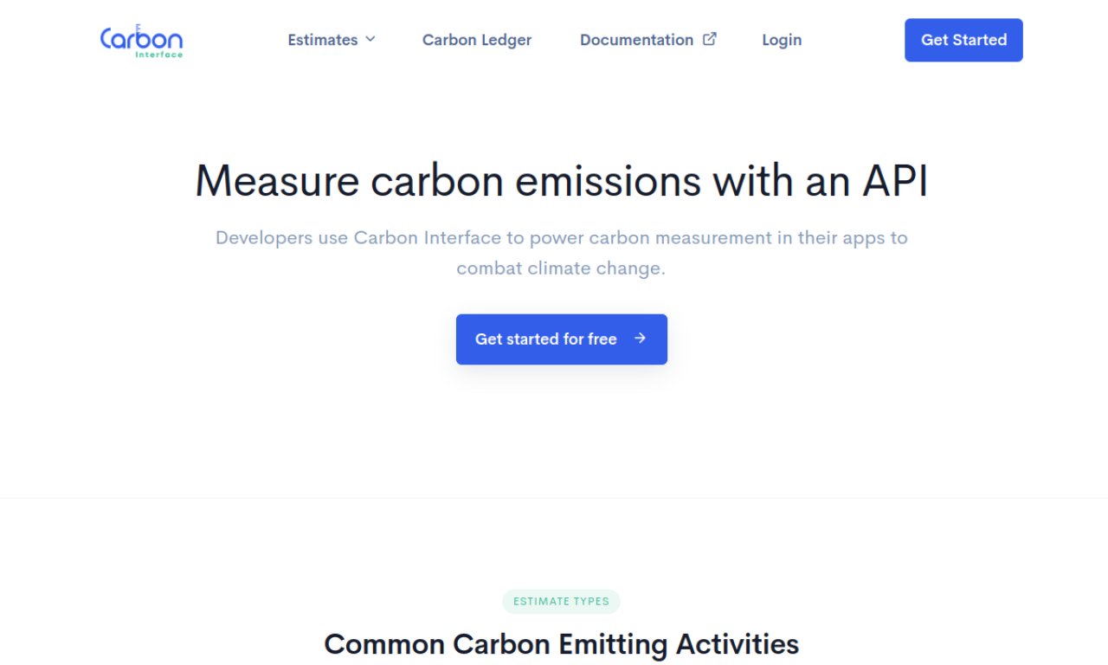Select the chevron icon next to Estimates
This screenshot has width=1108, height=665.
[x=370, y=39]
